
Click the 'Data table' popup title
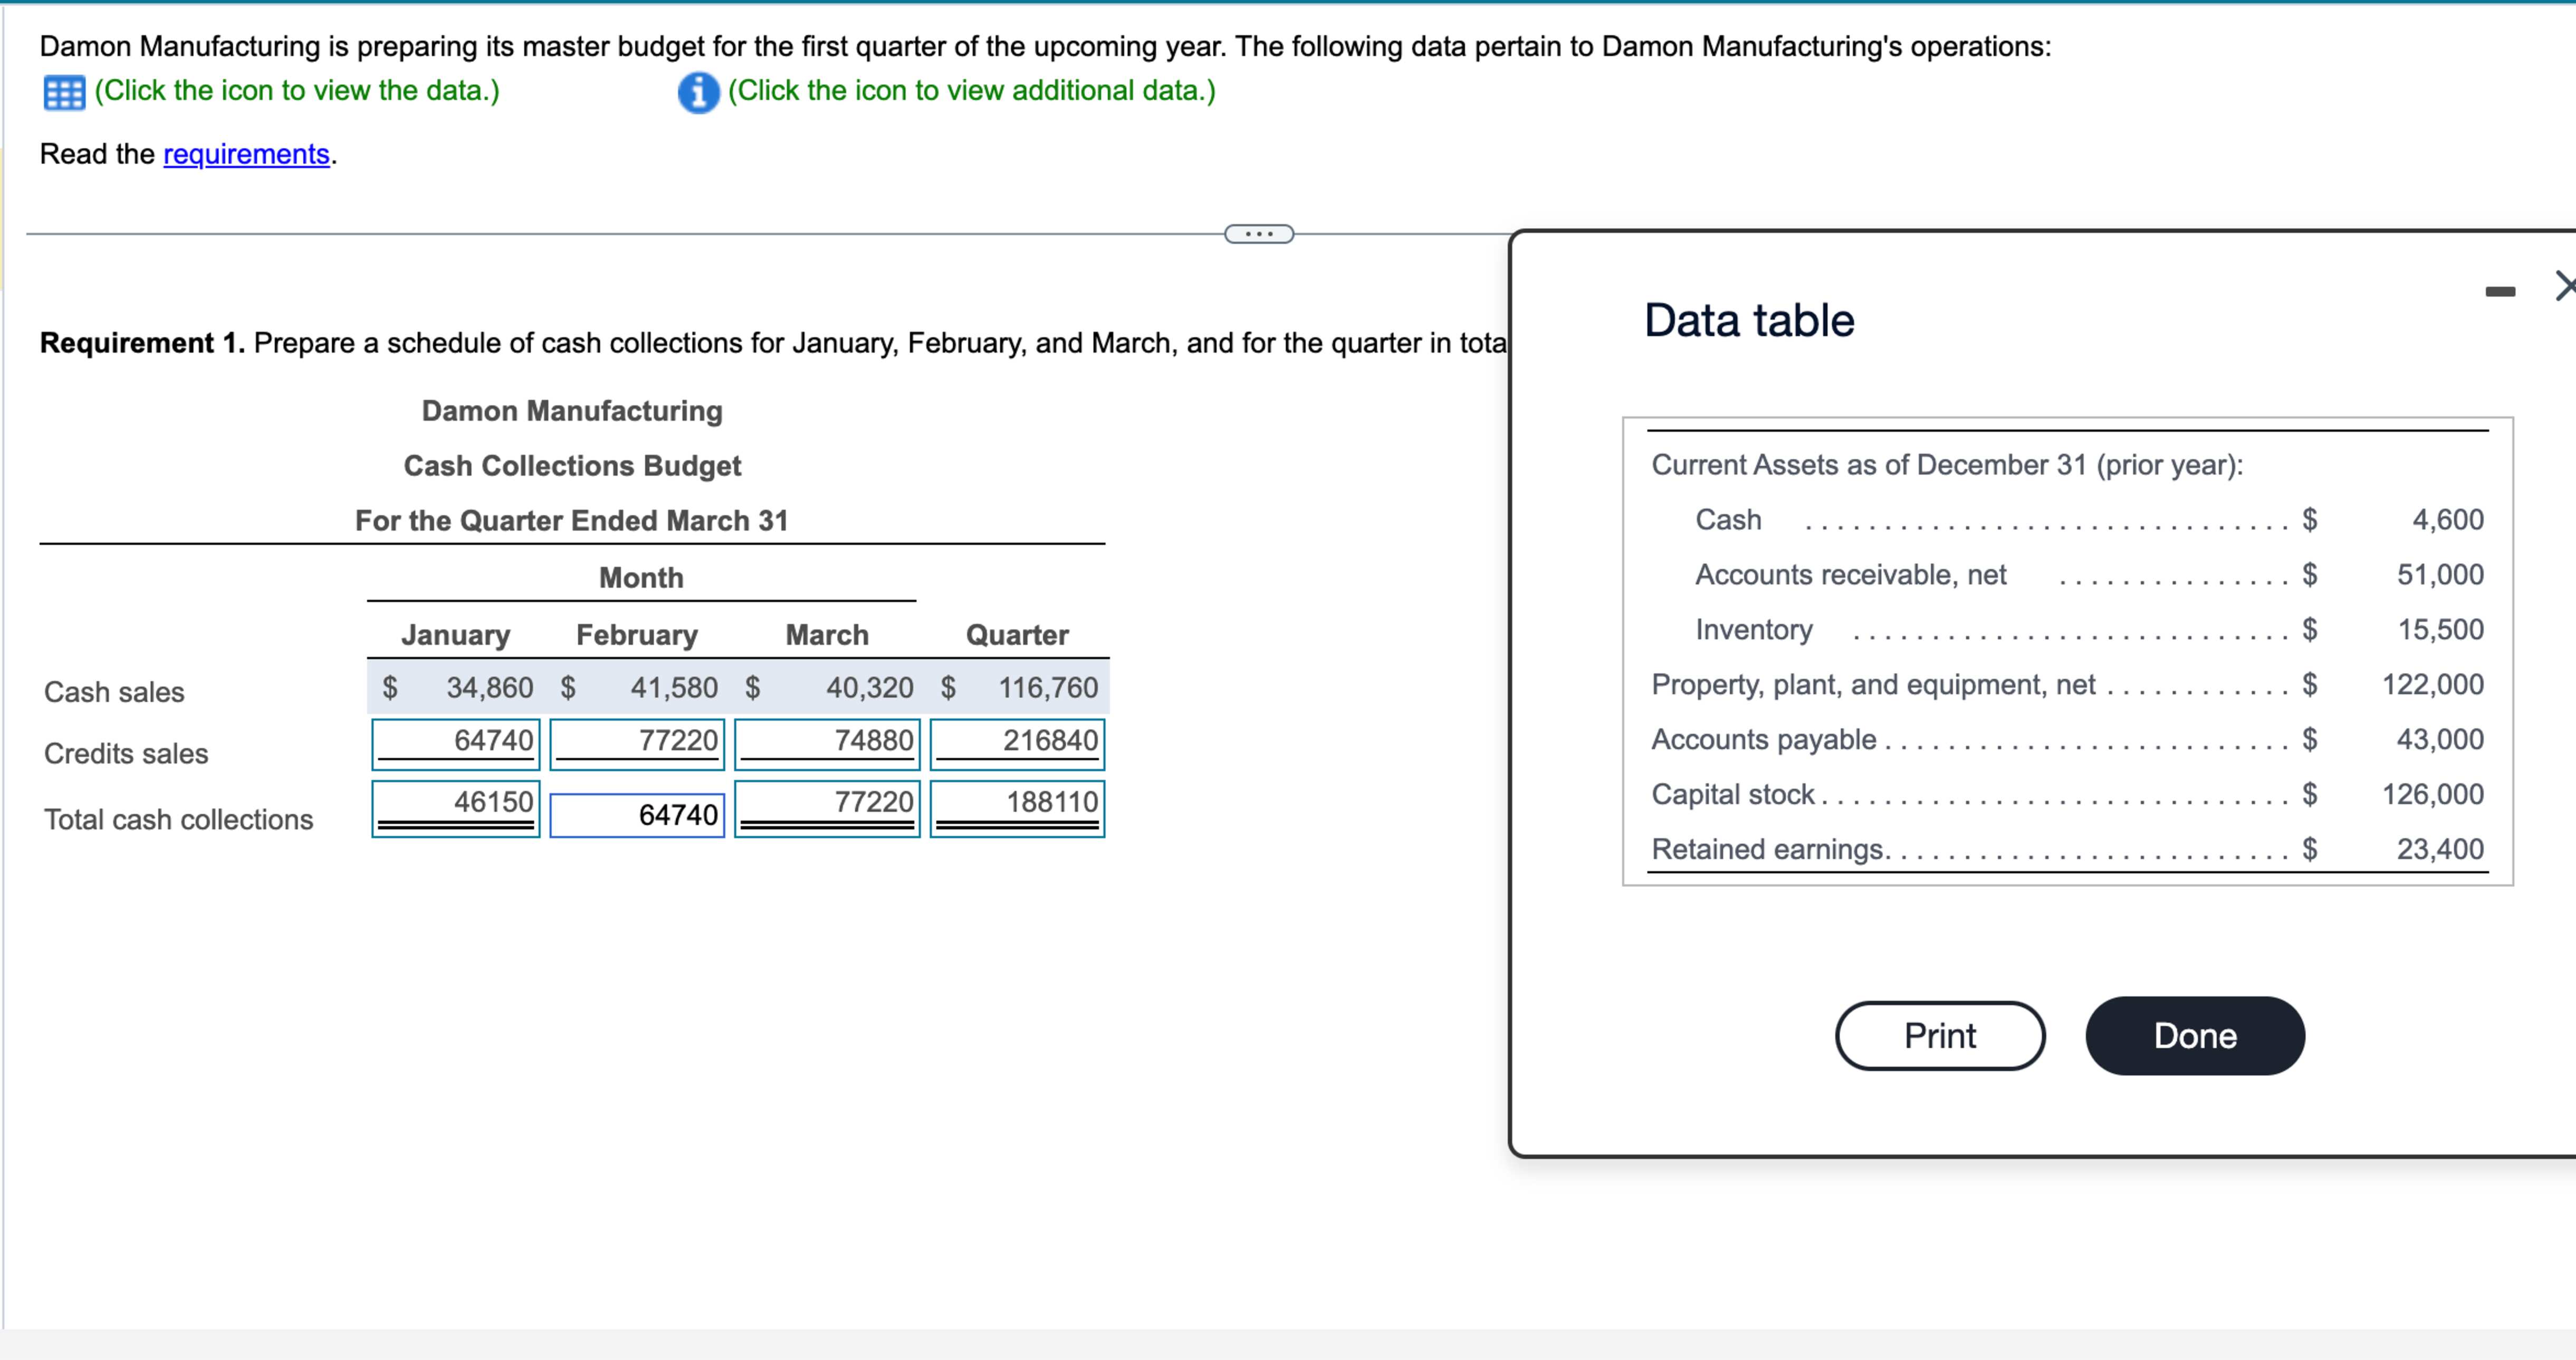pyautogui.click(x=1749, y=321)
